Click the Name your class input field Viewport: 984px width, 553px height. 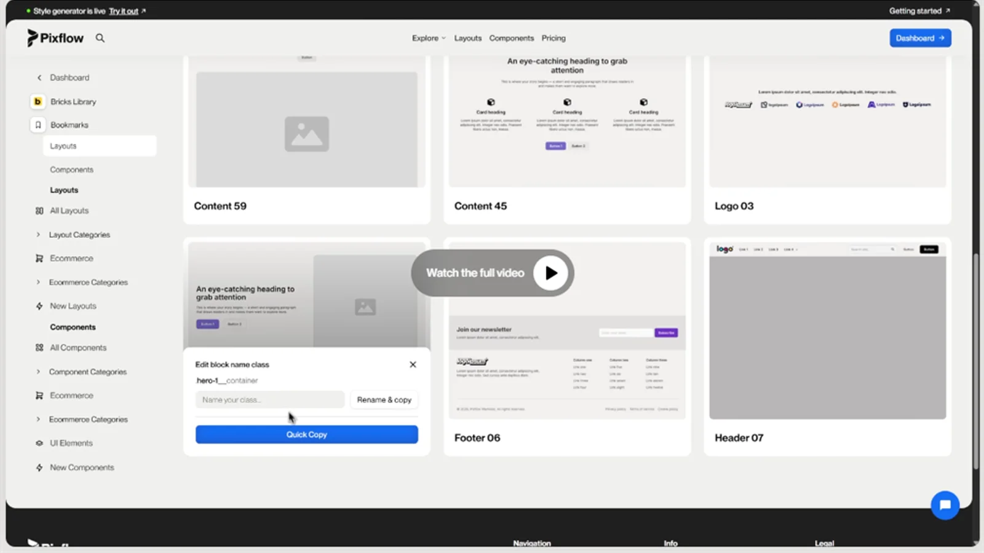tap(269, 400)
